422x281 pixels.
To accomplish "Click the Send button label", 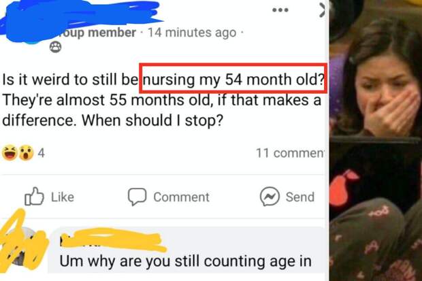I will pyautogui.click(x=299, y=197).
